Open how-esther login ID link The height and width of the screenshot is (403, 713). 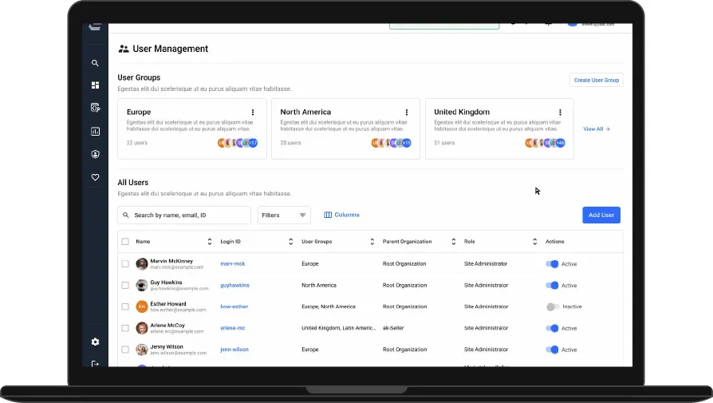coord(234,306)
